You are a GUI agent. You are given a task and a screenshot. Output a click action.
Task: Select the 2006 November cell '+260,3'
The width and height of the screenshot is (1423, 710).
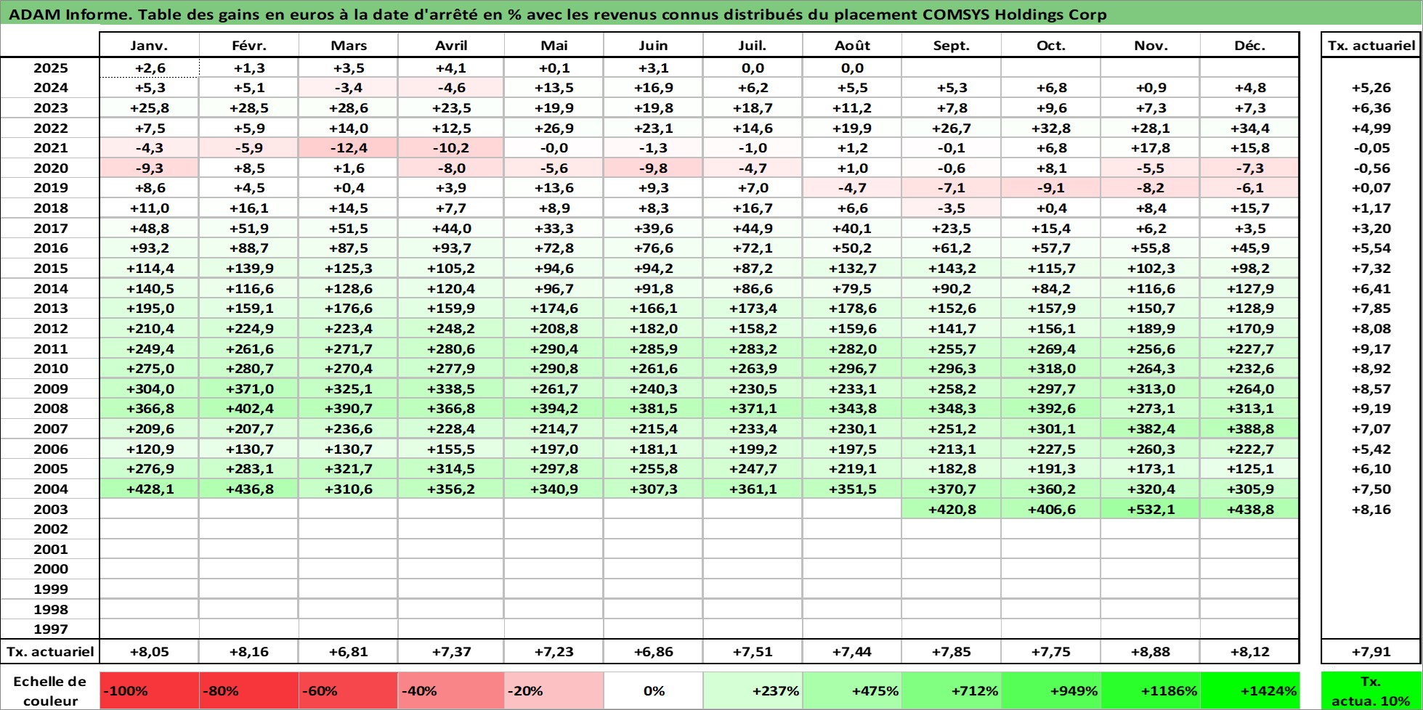1151,449
